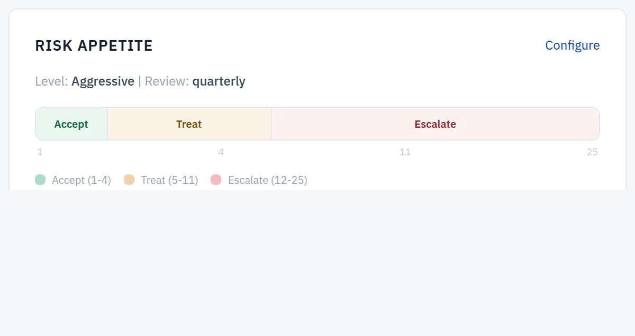Click the orange Treat legend swatch
The image size is (635, 336).
point(129,180)
